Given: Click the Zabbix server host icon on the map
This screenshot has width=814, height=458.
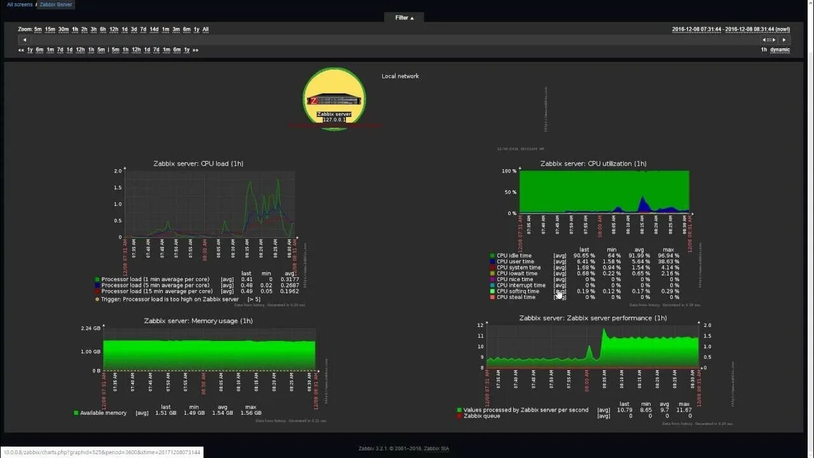Looking at the screenshot, I should tap(334, 100).
